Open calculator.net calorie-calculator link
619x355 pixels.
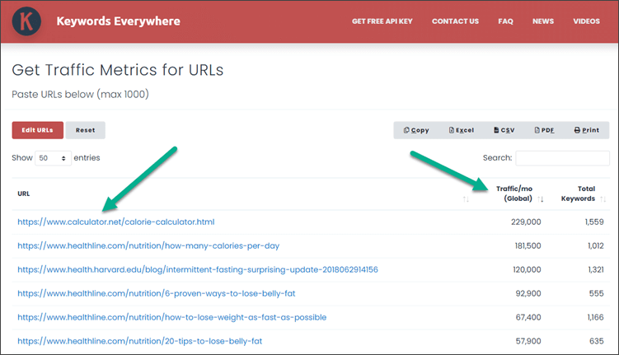(x=116, y=222)
